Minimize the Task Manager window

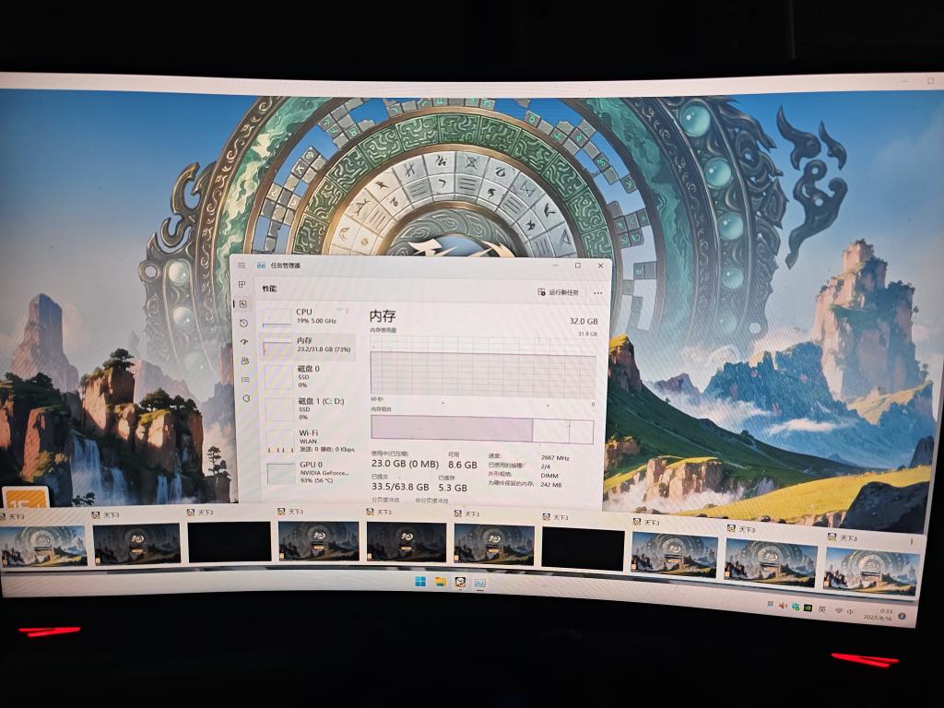(x=555, y=265)
